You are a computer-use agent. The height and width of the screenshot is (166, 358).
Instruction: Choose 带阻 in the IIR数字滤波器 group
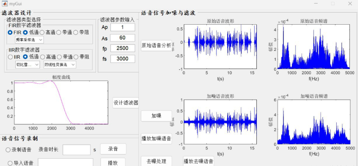click(76, 57)
